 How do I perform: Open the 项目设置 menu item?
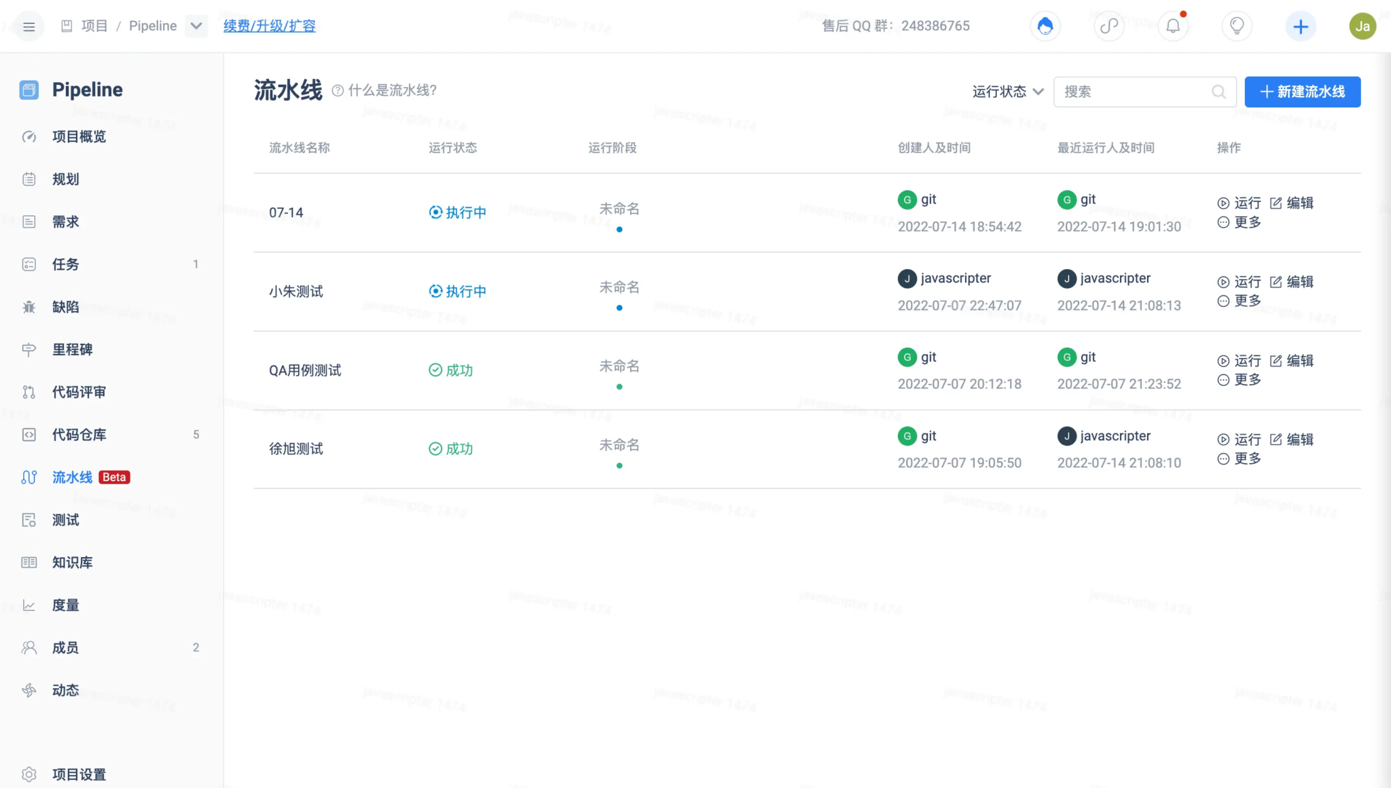[79, 774]
